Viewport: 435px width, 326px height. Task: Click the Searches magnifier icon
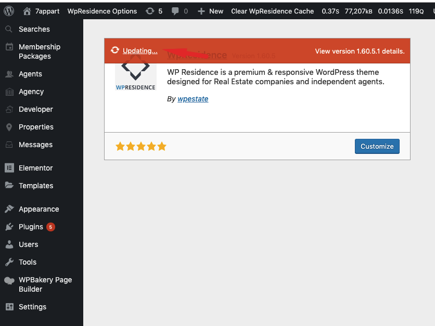click(9, 29)
